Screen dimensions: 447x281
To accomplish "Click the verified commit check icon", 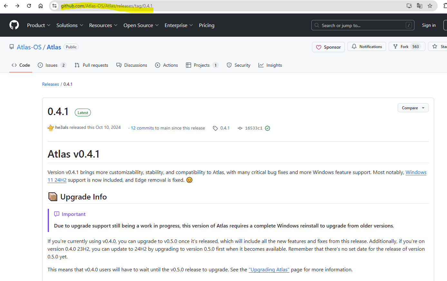I will pyautogui.click(x=267, y=128).
